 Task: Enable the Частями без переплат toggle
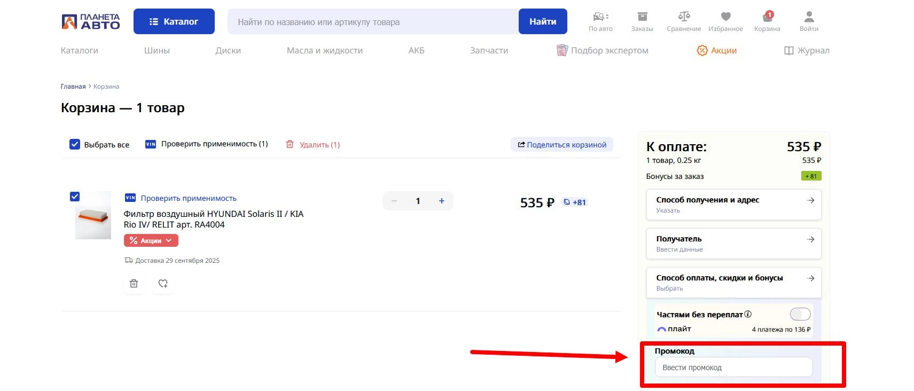coord(800,314)
